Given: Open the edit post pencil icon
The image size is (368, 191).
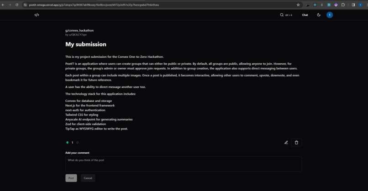Looking at the screenshot, I should [x=286, y=142].
